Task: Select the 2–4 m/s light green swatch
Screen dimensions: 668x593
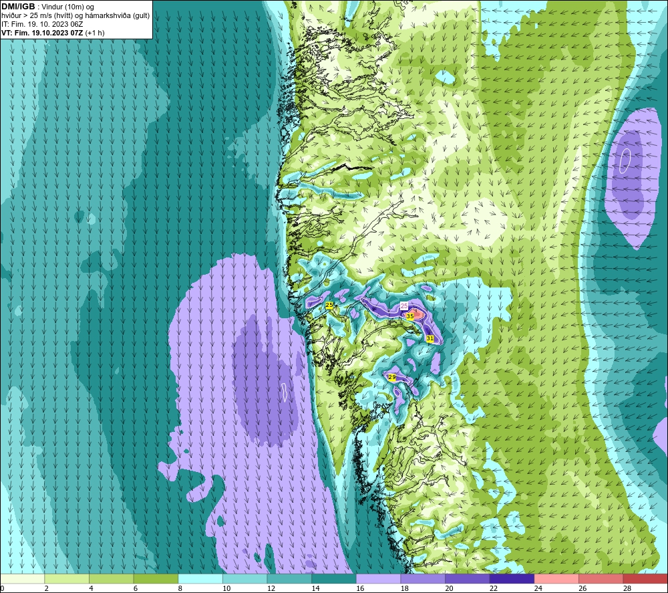Action: pos(67,578)
